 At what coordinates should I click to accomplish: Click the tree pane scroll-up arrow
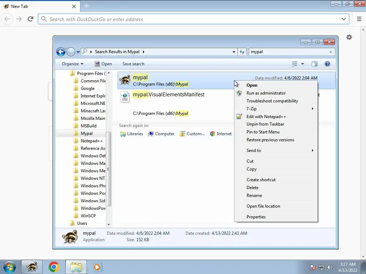coord(109,73)
